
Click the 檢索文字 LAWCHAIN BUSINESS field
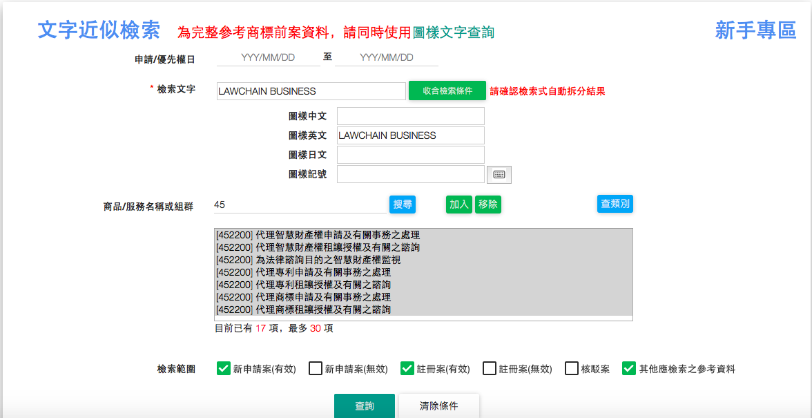point(311,91)
